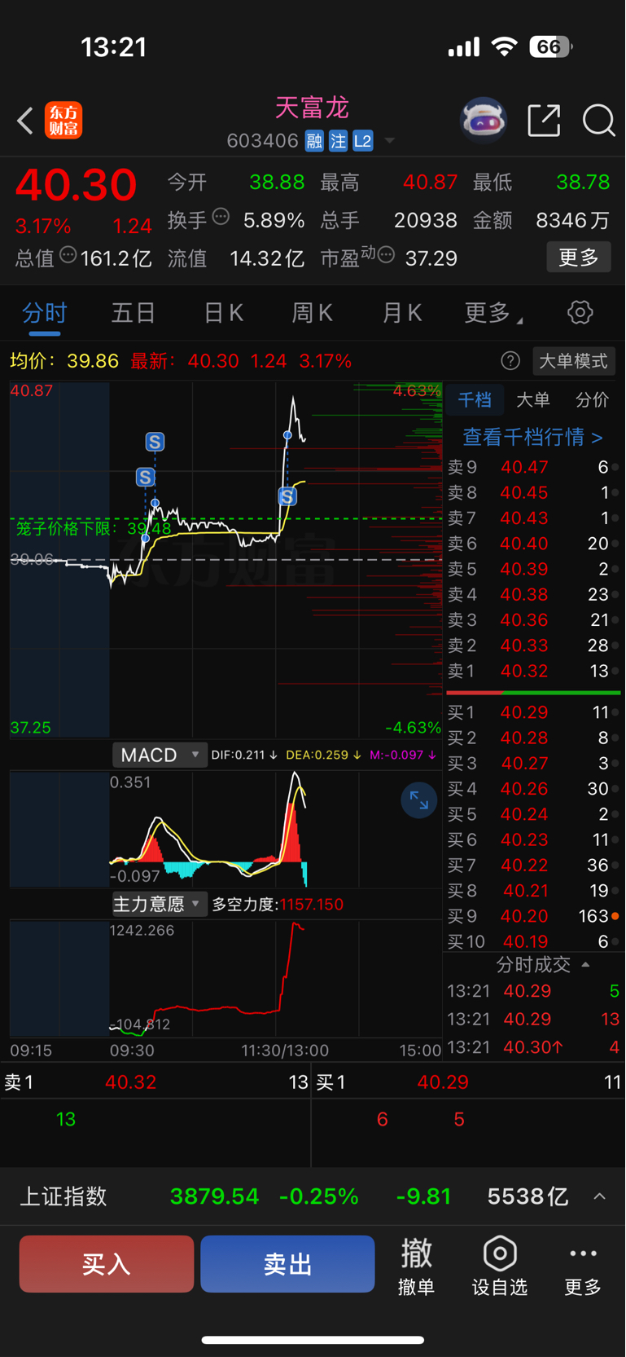Image resolution: width=626 pixels, height=1357 pixels.
Task: Select 卖9 price 40.47 row
Action: click(x=533, y=467)
